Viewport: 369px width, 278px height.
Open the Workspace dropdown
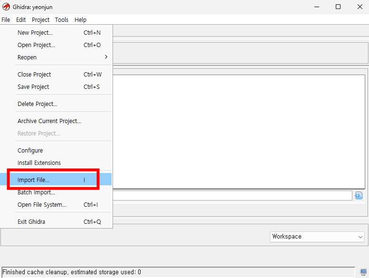tap(317, 237)
